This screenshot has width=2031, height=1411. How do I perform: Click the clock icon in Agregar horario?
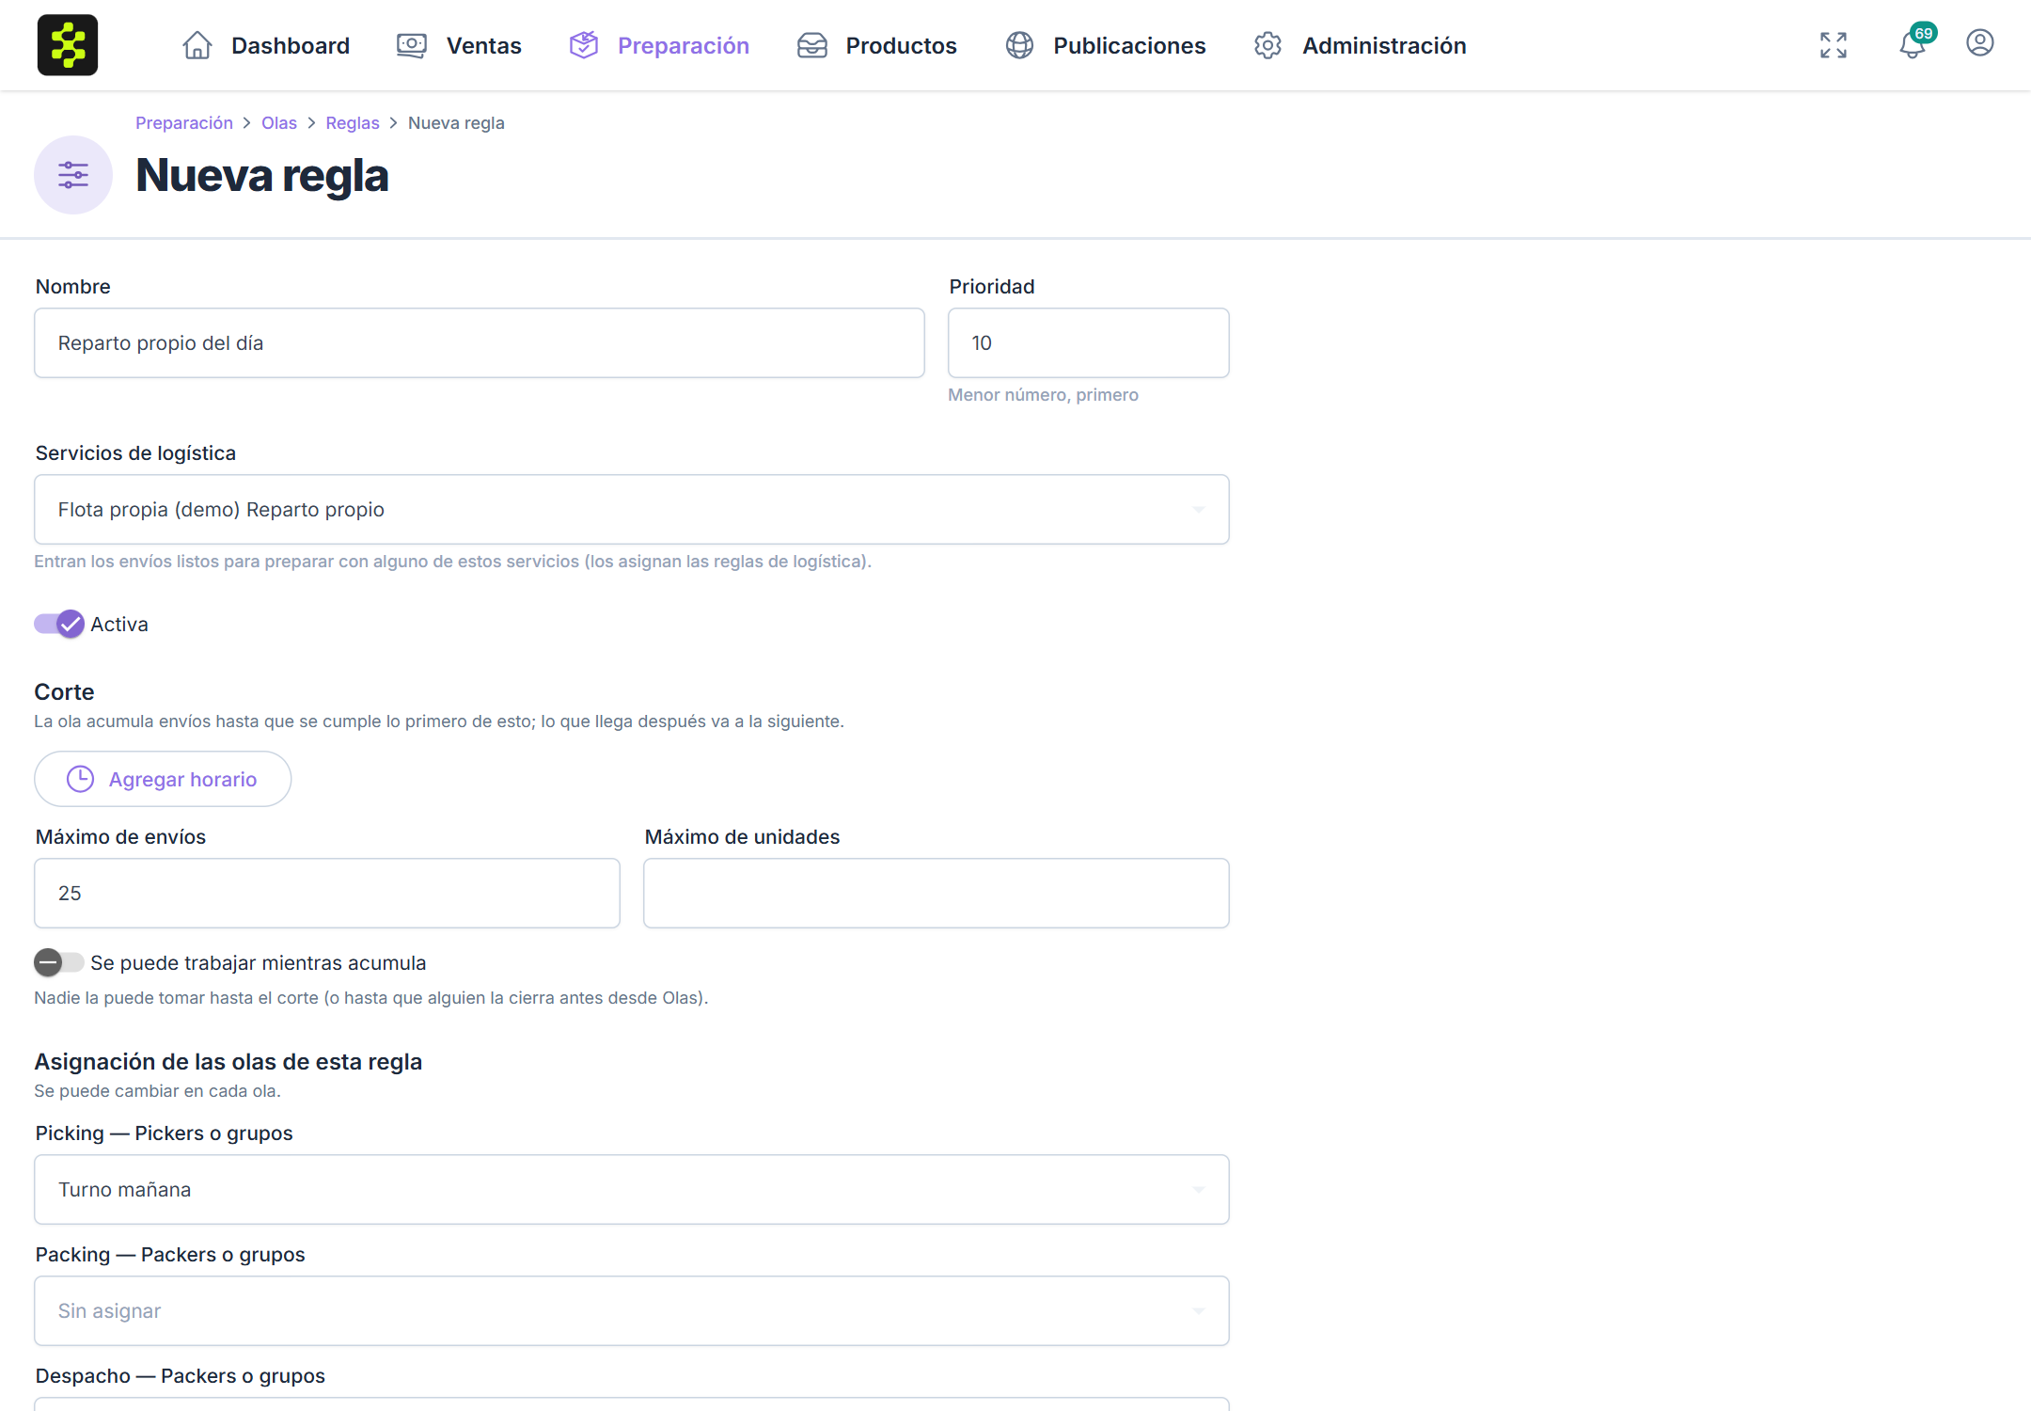point(81,779)
